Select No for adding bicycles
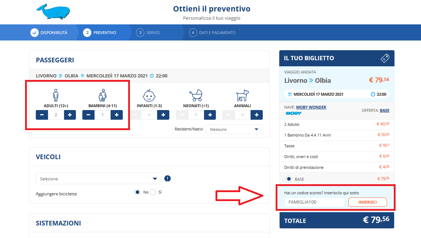The height and width of the screenshot is (238, 421). tap(137, 192)
